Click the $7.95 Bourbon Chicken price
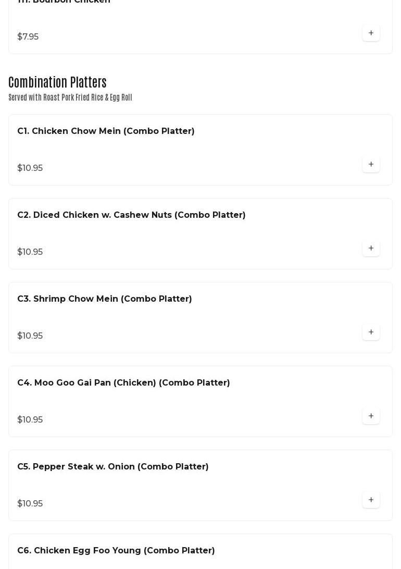 tap(28, 36)
